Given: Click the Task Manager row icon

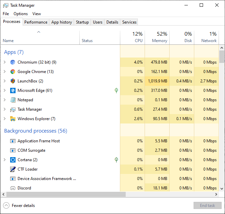Looking at the screenshot, I should pos(13,109).
